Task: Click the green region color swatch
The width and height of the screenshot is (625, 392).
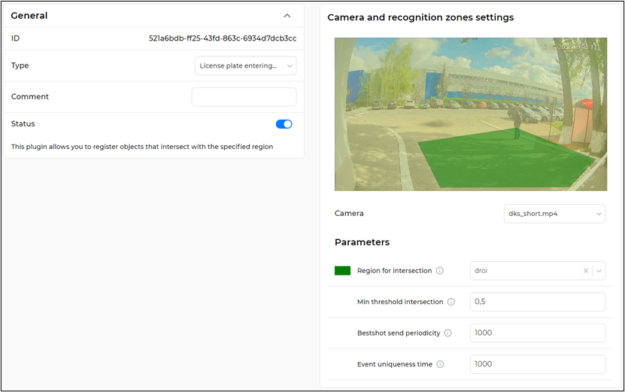Action: pos(342,271)
